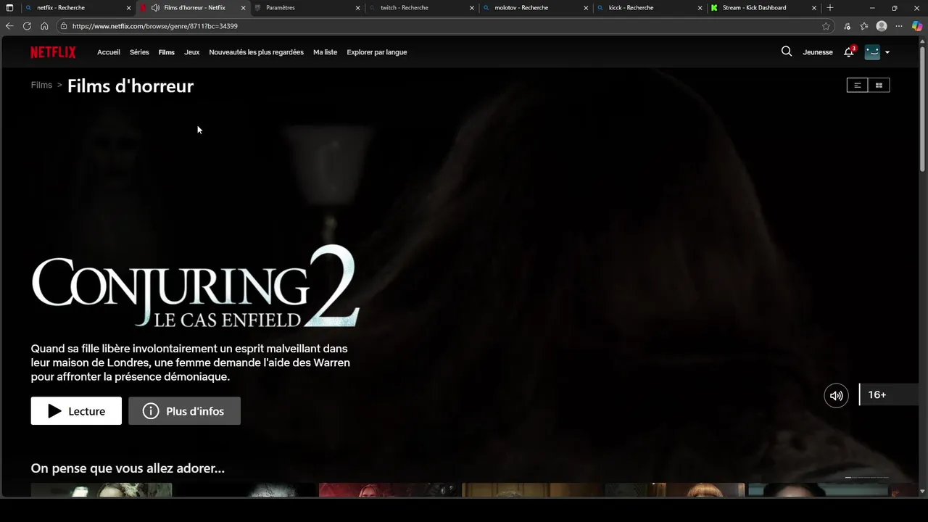Open Copilot sidebar icon
Viewport: 928px width, 522px height.
click(x=917, y=26)
